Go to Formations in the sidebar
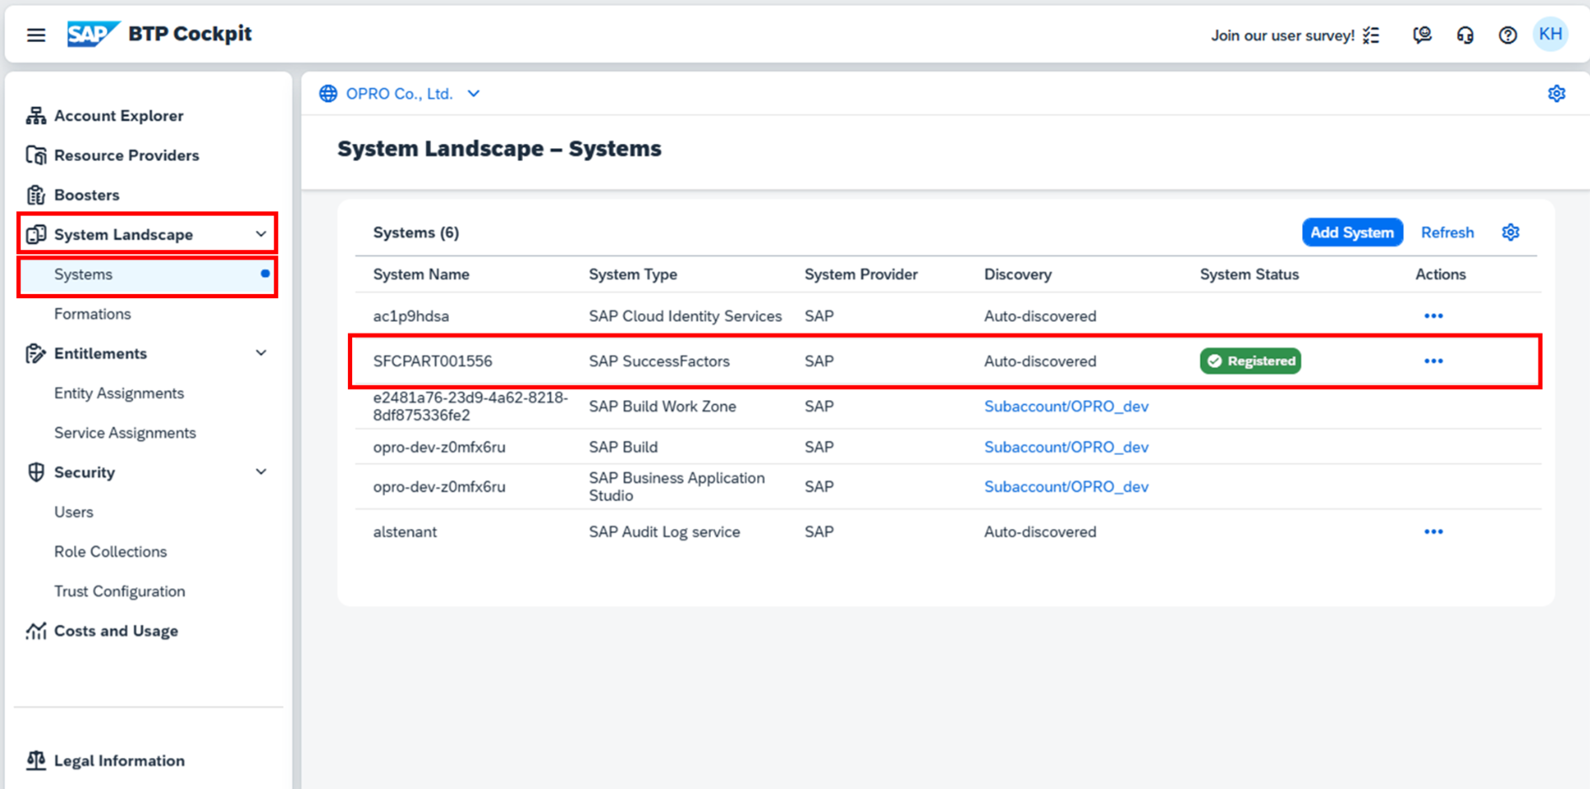The height and width of the screenshot is (789, 1590). point(93,314)
